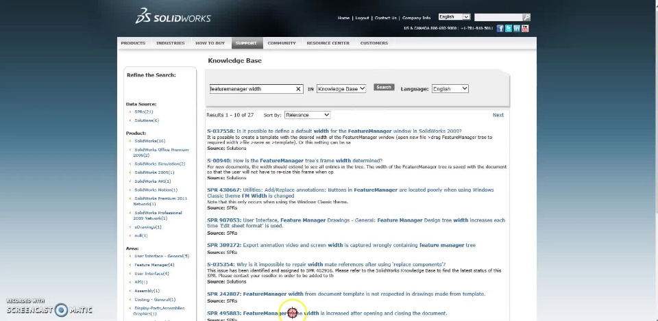Open result S-00940 frame width article
This screenshot has height=321, width=658.
[295, 160]
